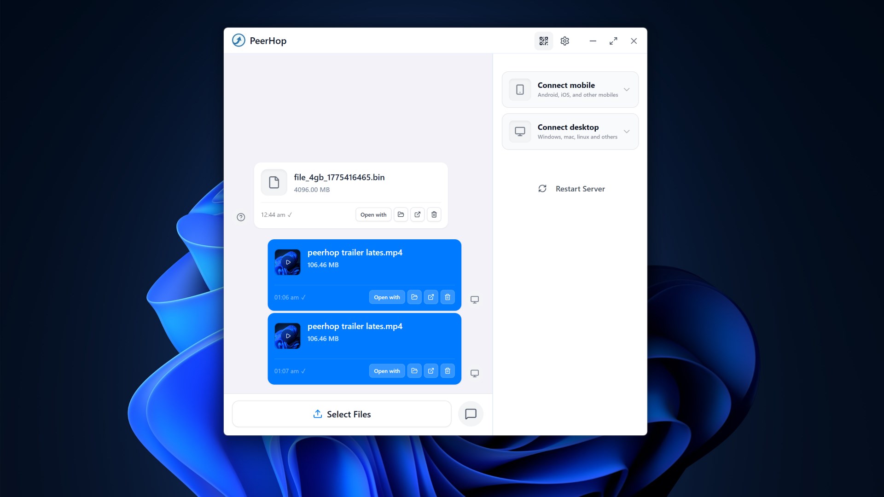Viewport: 884px width, 497px height.
Task: Open PeerHop settings gear
Action: click(565, 41)
